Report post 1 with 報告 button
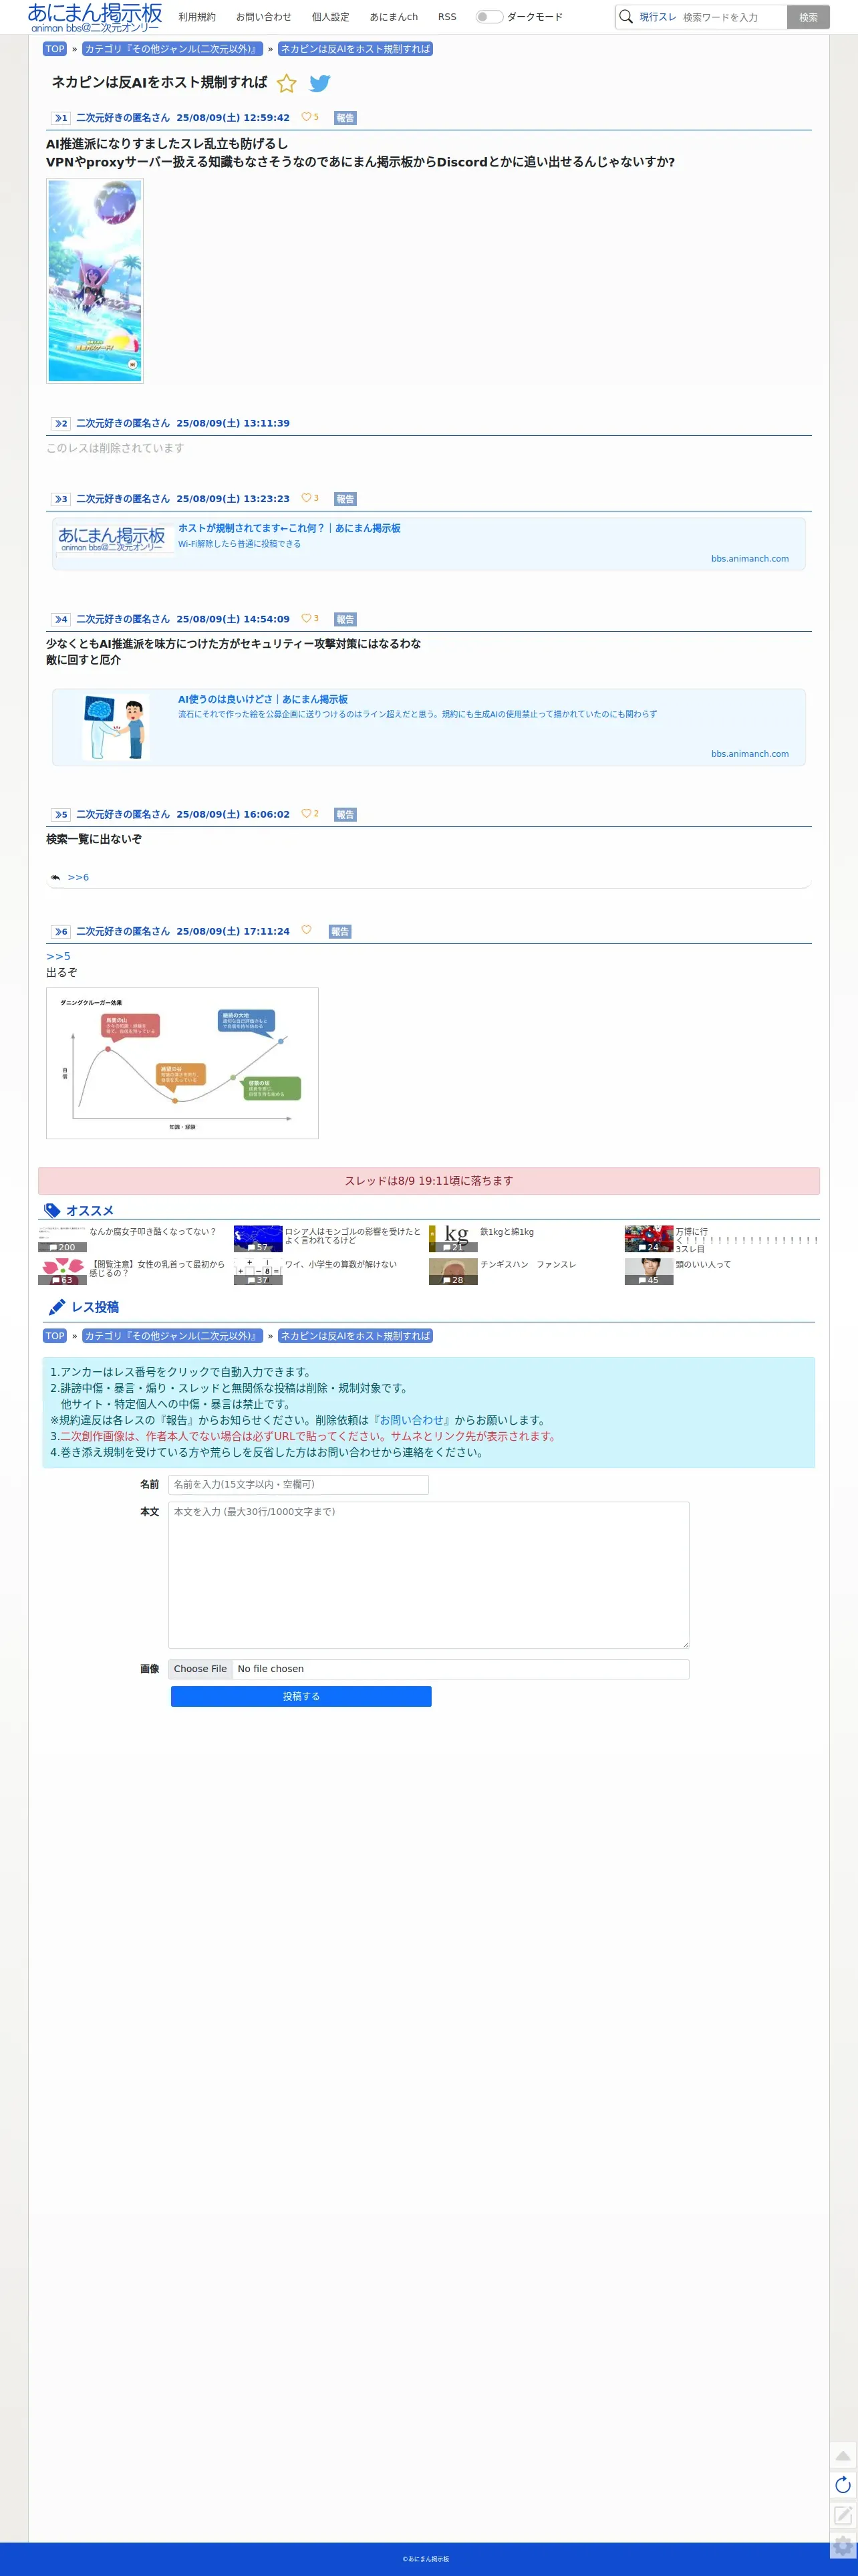This screenshot has width=858, height=2576. pos(345,118)
